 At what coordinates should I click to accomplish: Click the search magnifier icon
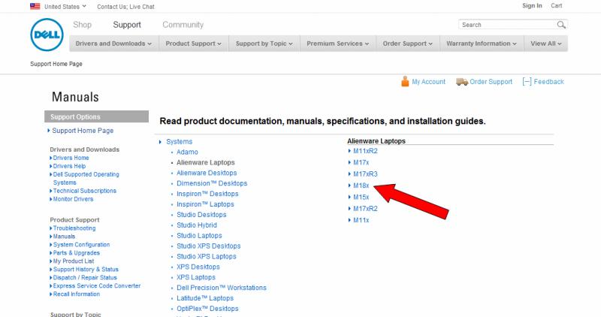(x=561, y=25)
